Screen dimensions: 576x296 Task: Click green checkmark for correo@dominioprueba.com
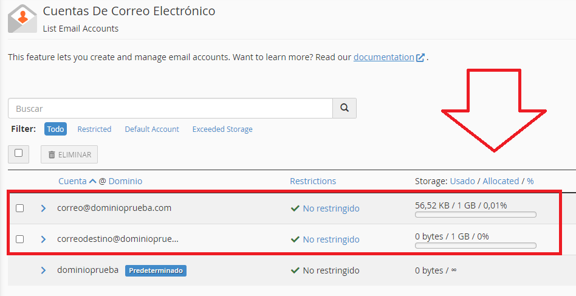(x=295, y=208)
